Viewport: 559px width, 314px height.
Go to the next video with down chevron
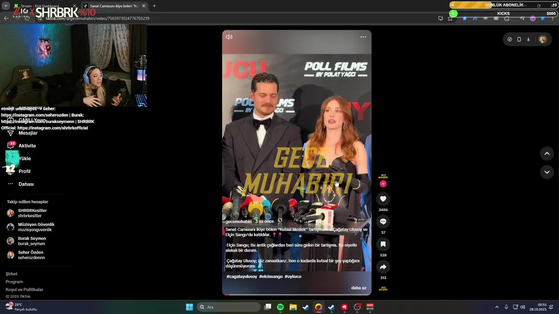547,172
